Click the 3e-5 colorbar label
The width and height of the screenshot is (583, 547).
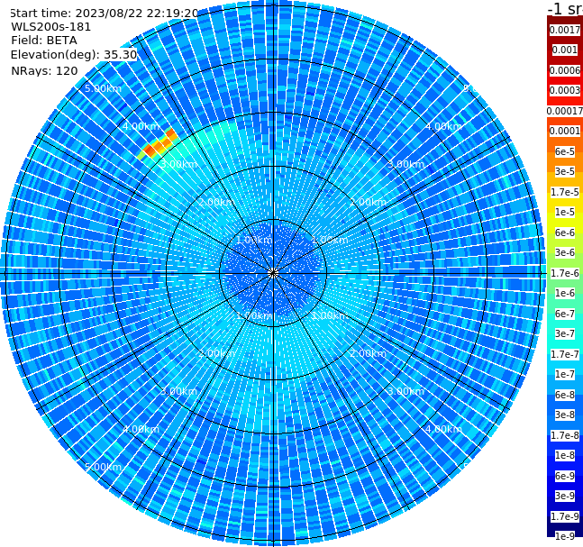[565, 171]
